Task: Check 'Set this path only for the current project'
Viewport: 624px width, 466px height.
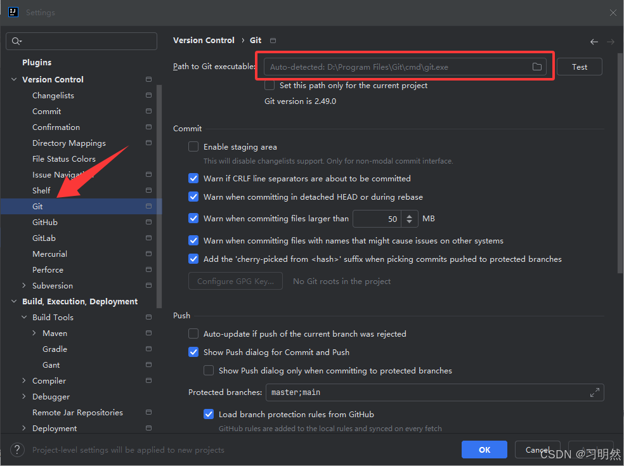Action: (x=270, y=85)
